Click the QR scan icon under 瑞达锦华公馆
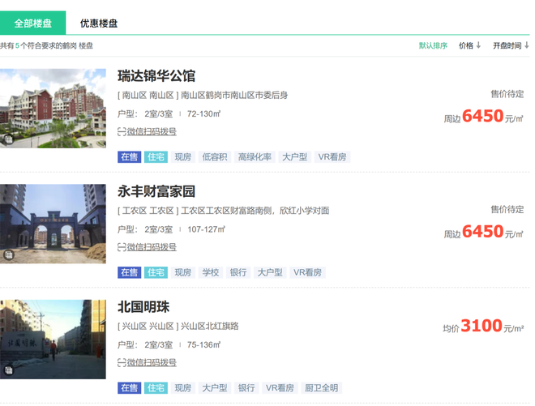The height and width of the screenshot is (406, 535). click(122, 131)
